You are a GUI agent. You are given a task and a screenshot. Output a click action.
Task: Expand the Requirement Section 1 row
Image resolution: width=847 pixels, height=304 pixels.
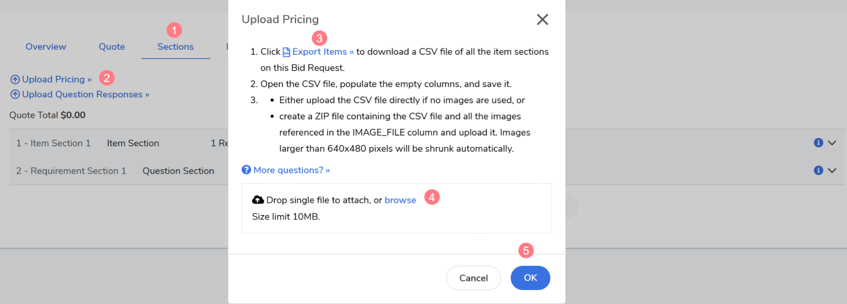click(x=832, y=171)
